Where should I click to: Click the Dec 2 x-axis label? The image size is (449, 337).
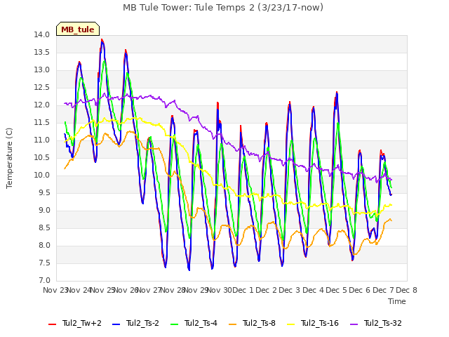(x=267, y=290)
